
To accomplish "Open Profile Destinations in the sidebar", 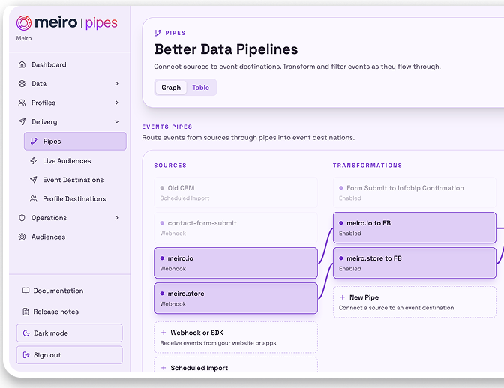I will [74, 198].
